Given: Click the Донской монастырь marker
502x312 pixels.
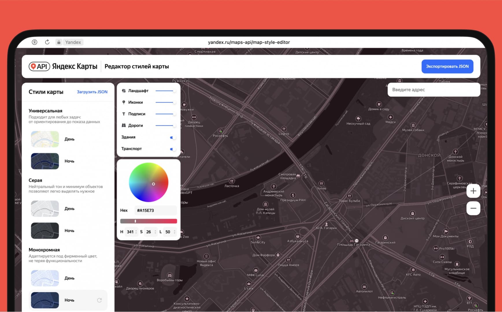Looking at the screenshot, I should point(455,152).
